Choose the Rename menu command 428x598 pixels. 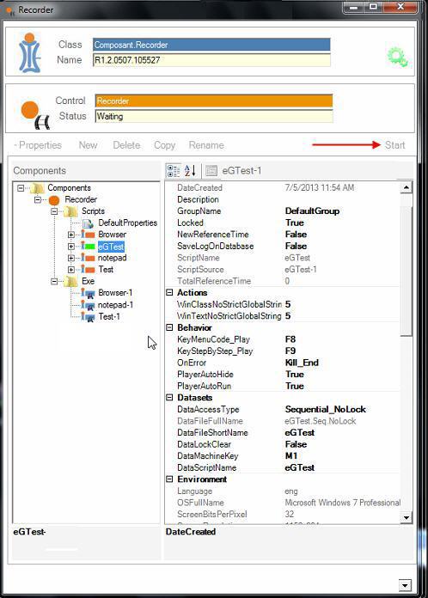click(x=206, y=145)
